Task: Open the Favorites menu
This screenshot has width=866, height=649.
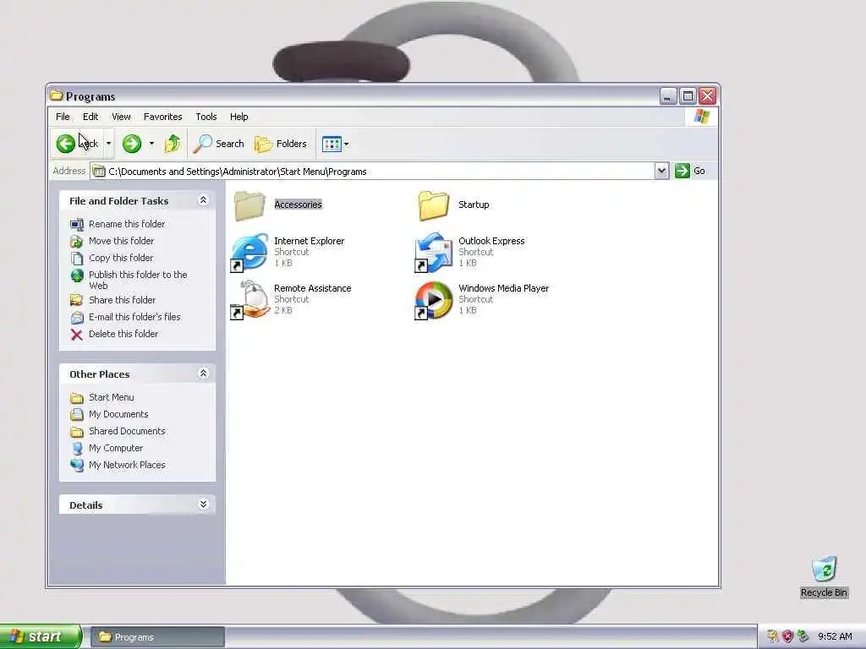Action: [x=163, y=117]
